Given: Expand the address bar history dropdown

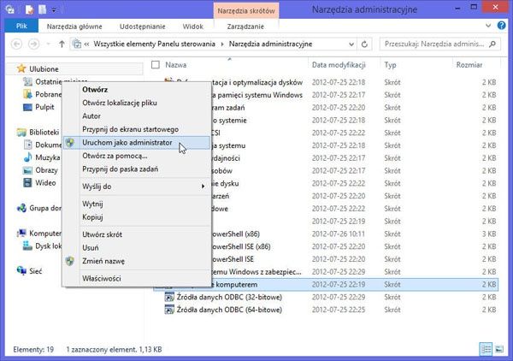Looking at the screenshot, I should 351,44.
